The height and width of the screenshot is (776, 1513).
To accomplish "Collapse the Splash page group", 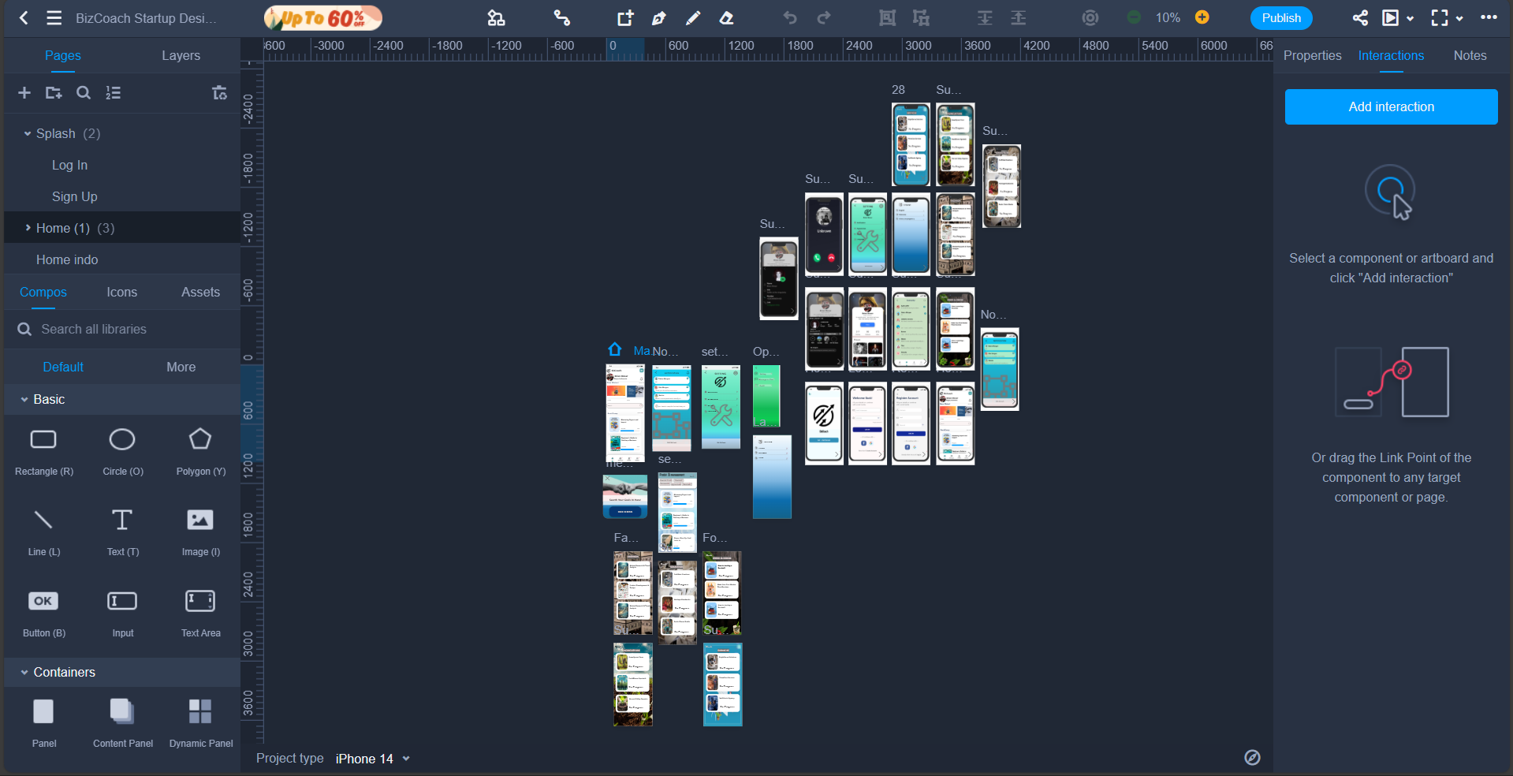I will (28, 134).
